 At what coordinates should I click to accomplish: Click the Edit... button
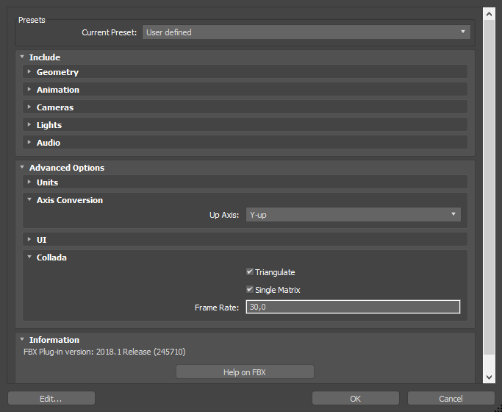[x=51, y=399]
